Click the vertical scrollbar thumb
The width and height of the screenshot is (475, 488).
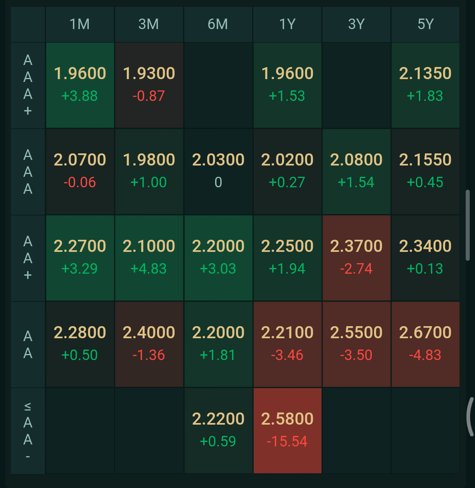click(468, 225)
